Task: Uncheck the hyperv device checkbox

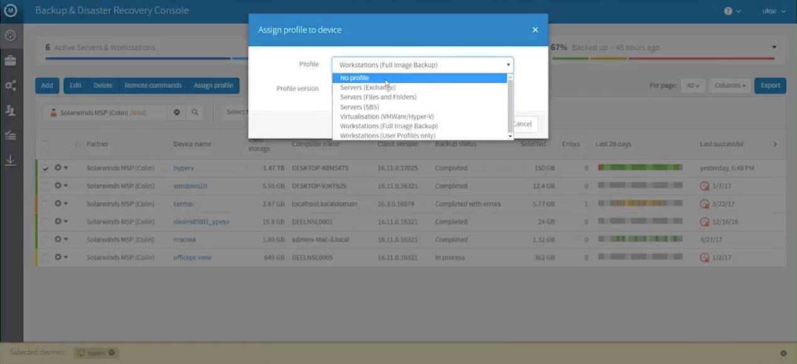Action: pyautogui.click(x=45, y=168)
